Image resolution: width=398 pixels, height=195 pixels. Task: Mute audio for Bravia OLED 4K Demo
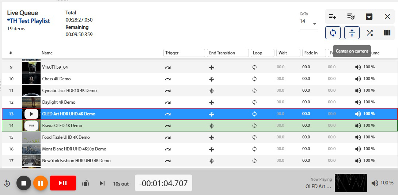[x=358, y=126]
